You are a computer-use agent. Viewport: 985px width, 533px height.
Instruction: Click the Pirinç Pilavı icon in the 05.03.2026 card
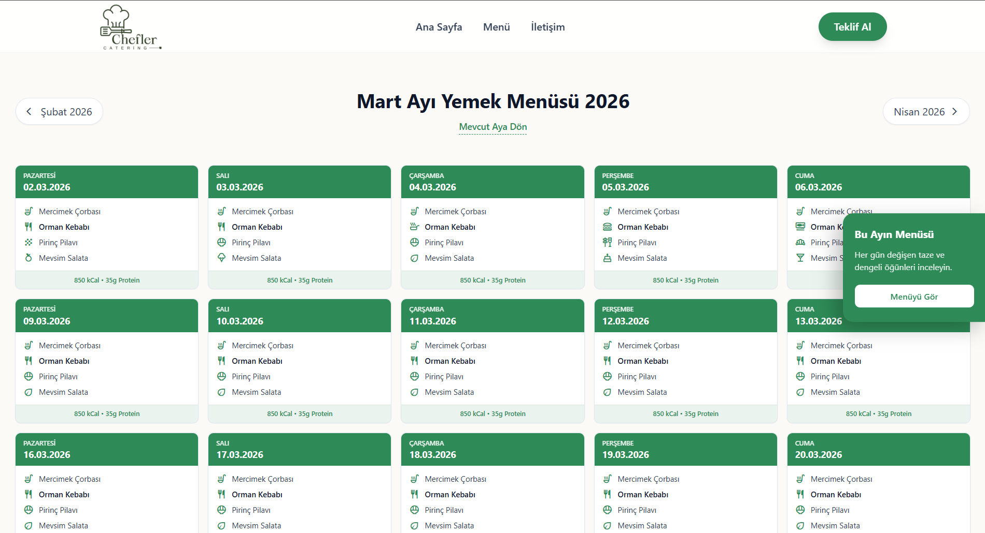pyautogui.click(x=607, y=242)
